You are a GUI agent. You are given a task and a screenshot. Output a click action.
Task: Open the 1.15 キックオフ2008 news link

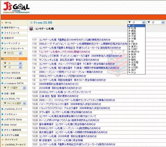[x=64, y=52]
